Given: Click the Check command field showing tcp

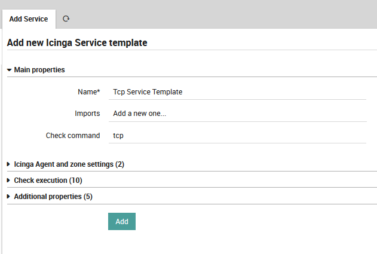Looking at the screenshot, I should tap(238, 136).
